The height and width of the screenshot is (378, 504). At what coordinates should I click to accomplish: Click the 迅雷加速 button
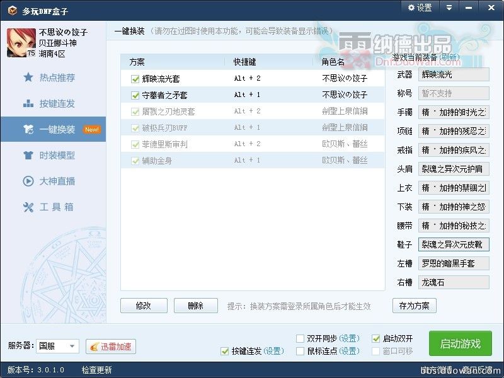click(x=111, y=346)
